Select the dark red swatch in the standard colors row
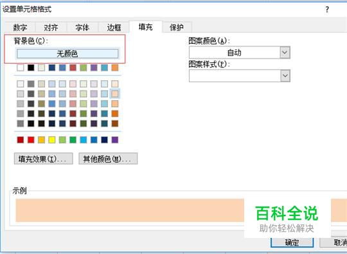This screenshot has width=347, height=254. click(x=21, y=140)
